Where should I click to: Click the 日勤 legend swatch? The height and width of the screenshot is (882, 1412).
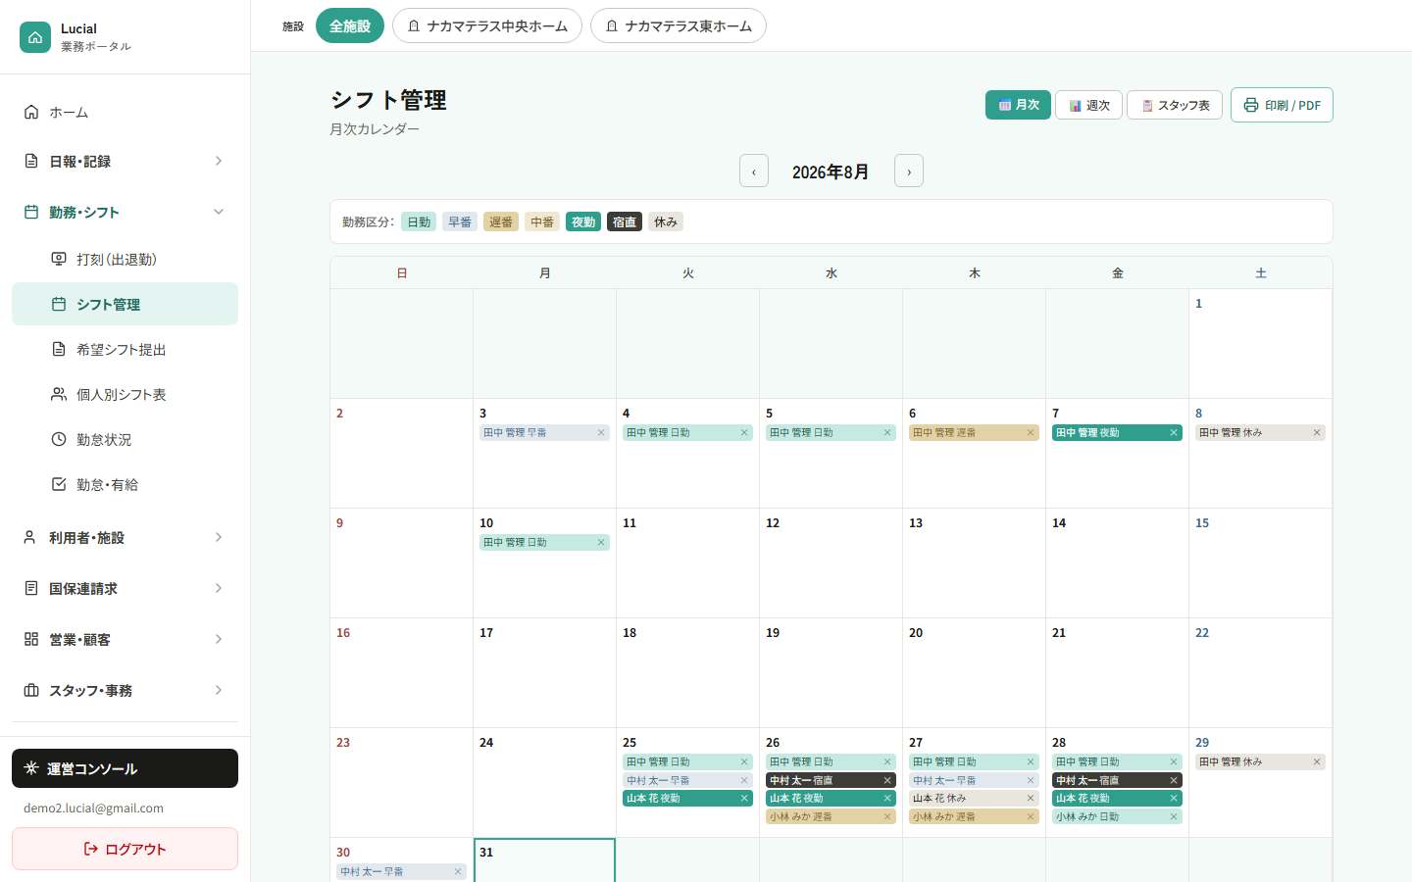coord(419,221)
